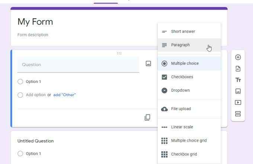Viewport: 253px width, 164px height.
Task: Click the Multiple choice grid dots icon
Action: [164, 141]
